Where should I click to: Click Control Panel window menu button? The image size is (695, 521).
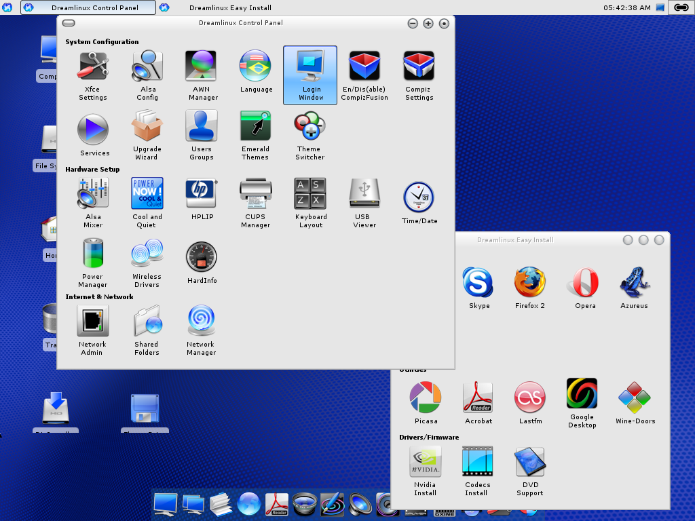[69, 23]
